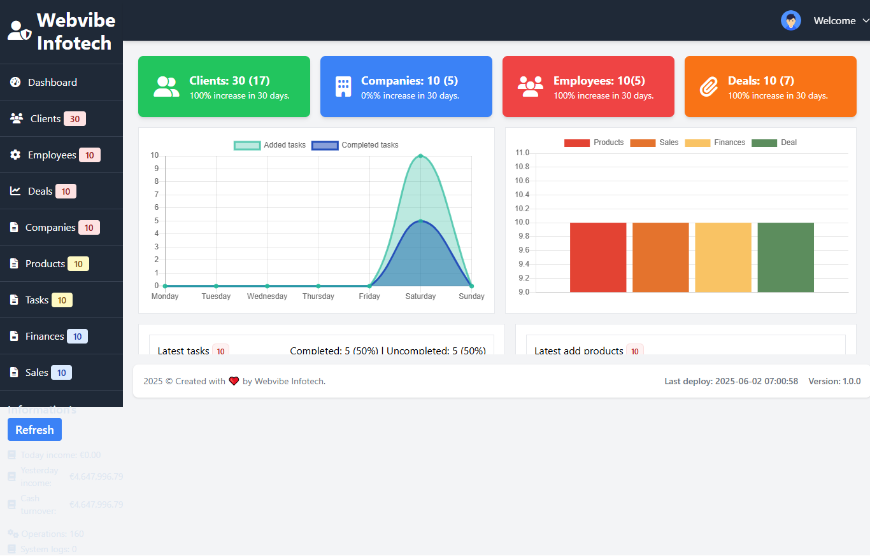Open Finances from the sidebar
The height and width of the screenshot is (556, 870).
click(45, 336)
